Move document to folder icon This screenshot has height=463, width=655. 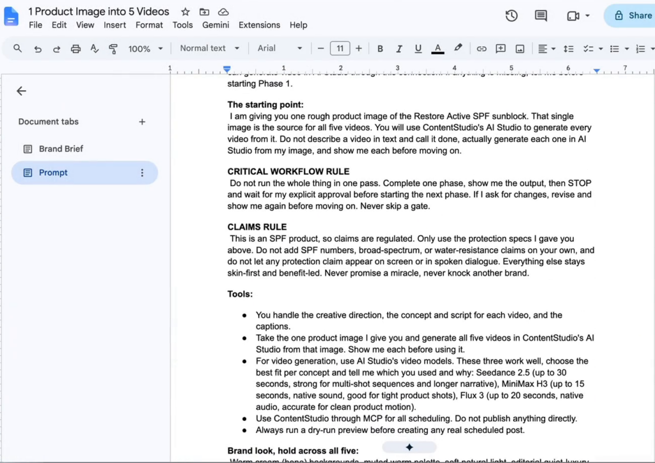tap(204, 12)
